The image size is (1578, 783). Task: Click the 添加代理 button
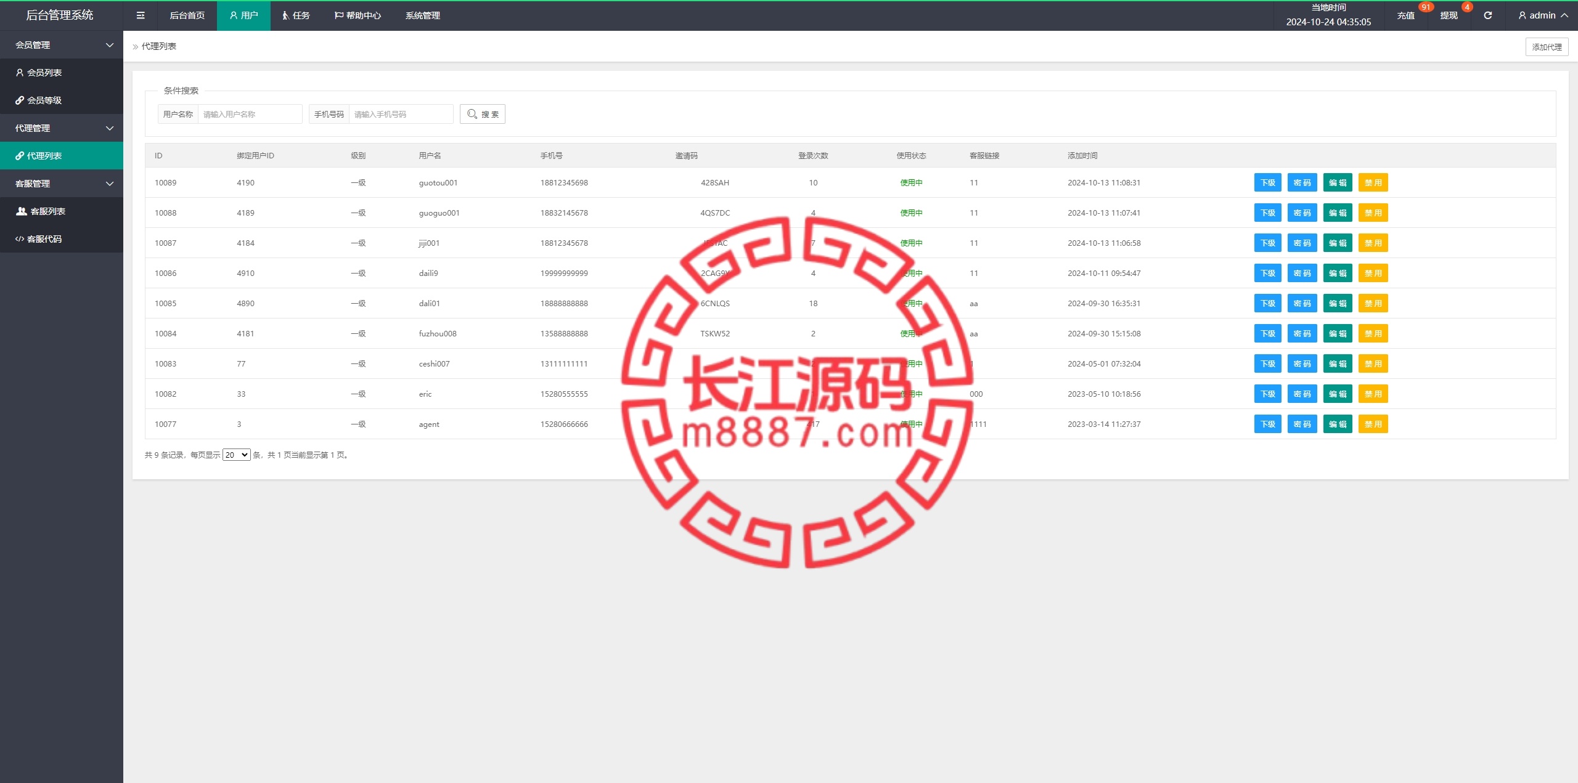(x=1547, y=47)
